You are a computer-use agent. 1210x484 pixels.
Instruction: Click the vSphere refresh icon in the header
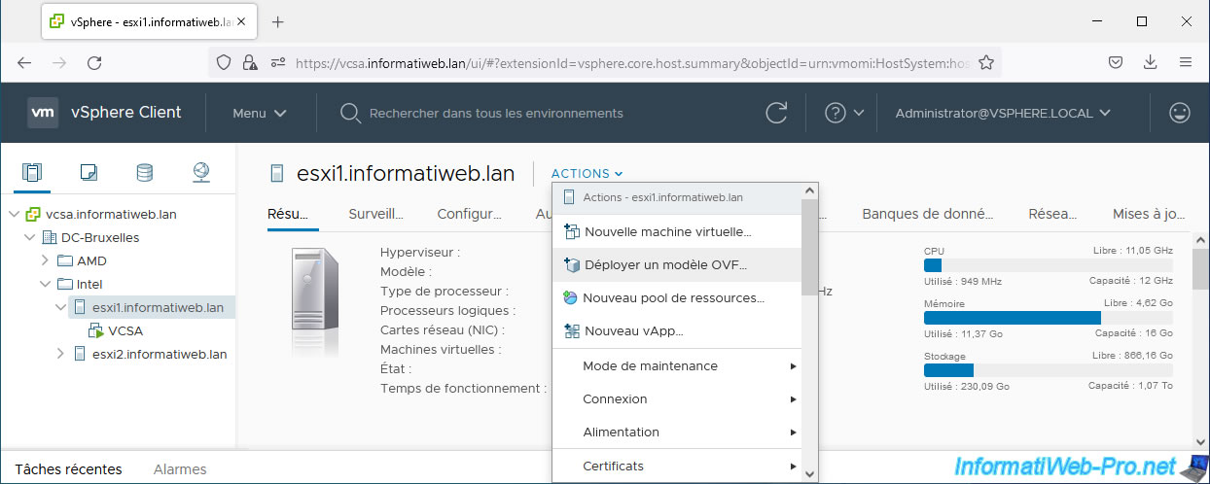[776, 113]
